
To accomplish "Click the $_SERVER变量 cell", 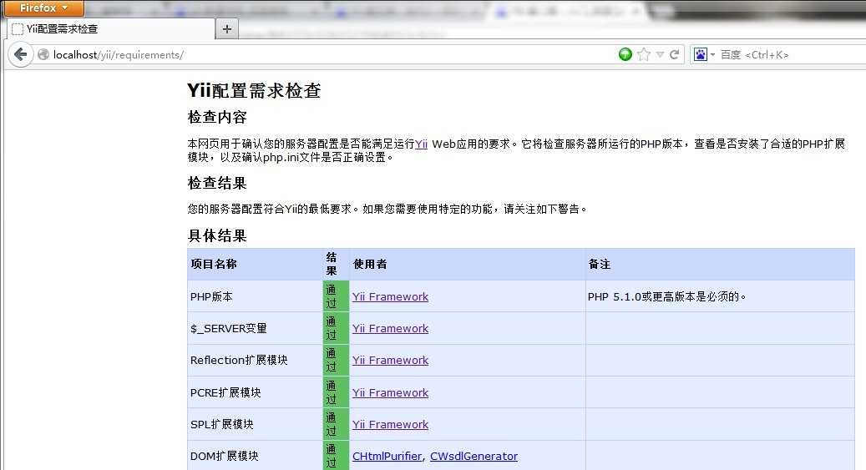I will point(256,329).
